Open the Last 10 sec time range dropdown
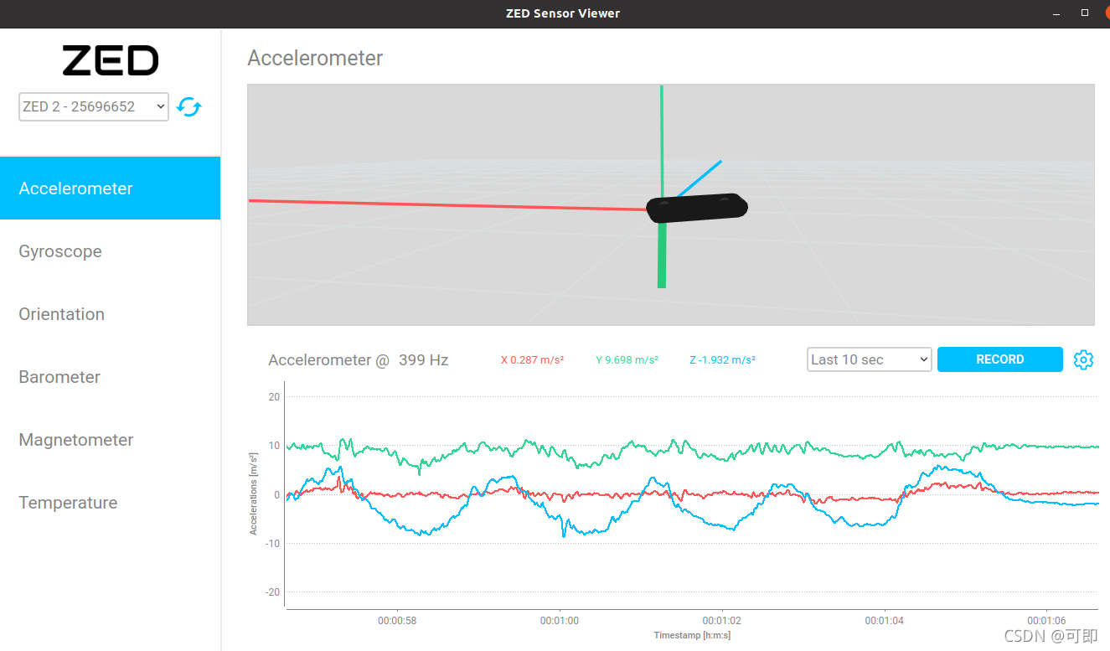The image size is (1110, 651). click(x=870, y=359)
